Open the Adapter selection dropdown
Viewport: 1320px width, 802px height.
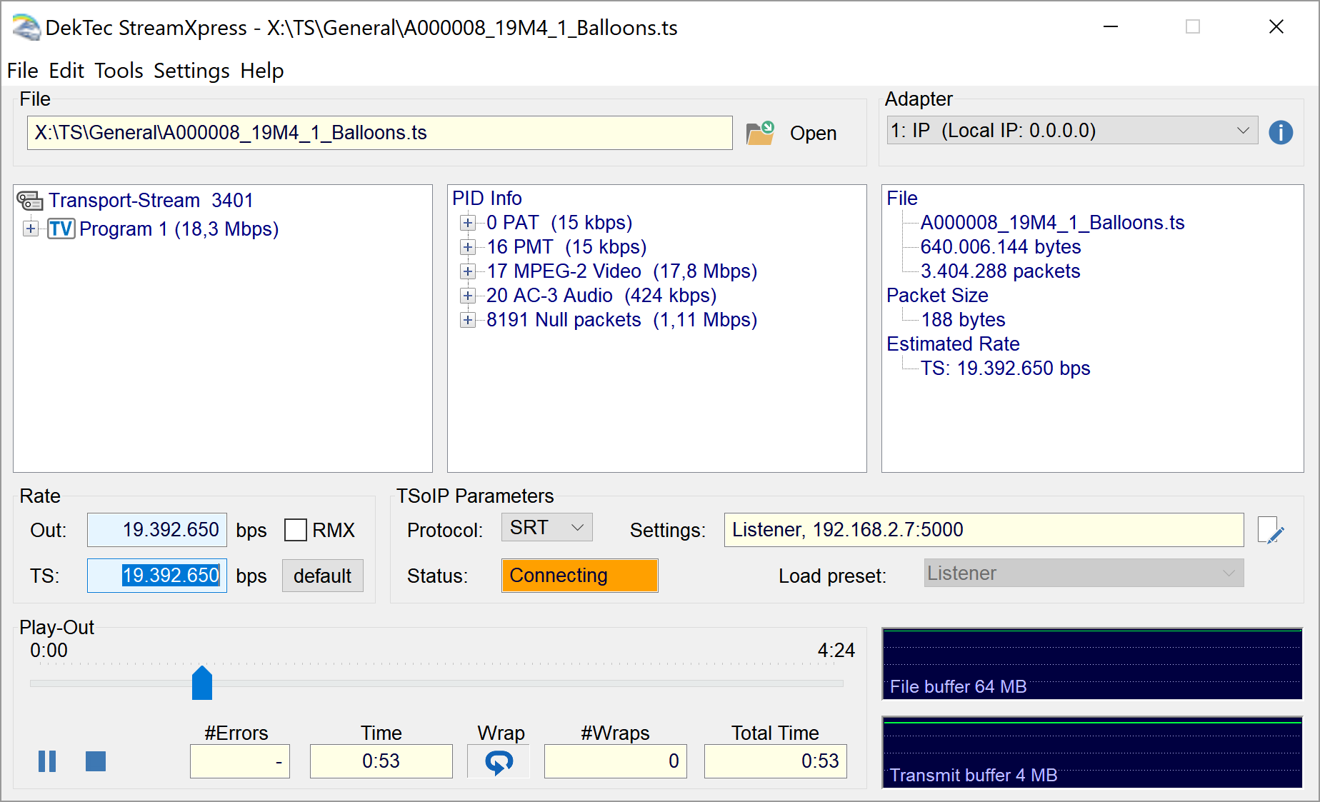[x=1072, y=131]
